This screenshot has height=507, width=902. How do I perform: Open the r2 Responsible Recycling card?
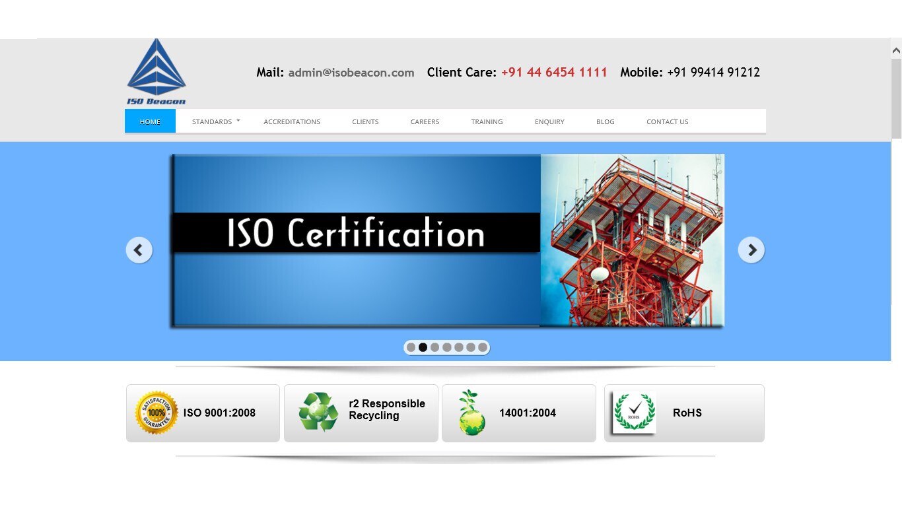tap(361, 413)
